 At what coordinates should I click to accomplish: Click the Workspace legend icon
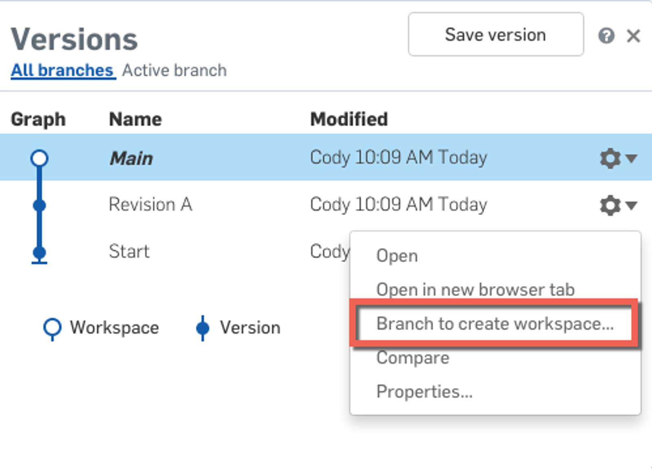point(52,328)
